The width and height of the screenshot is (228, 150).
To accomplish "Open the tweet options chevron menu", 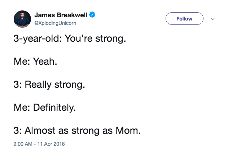I will pyautogui.click(x=212, y=19).
